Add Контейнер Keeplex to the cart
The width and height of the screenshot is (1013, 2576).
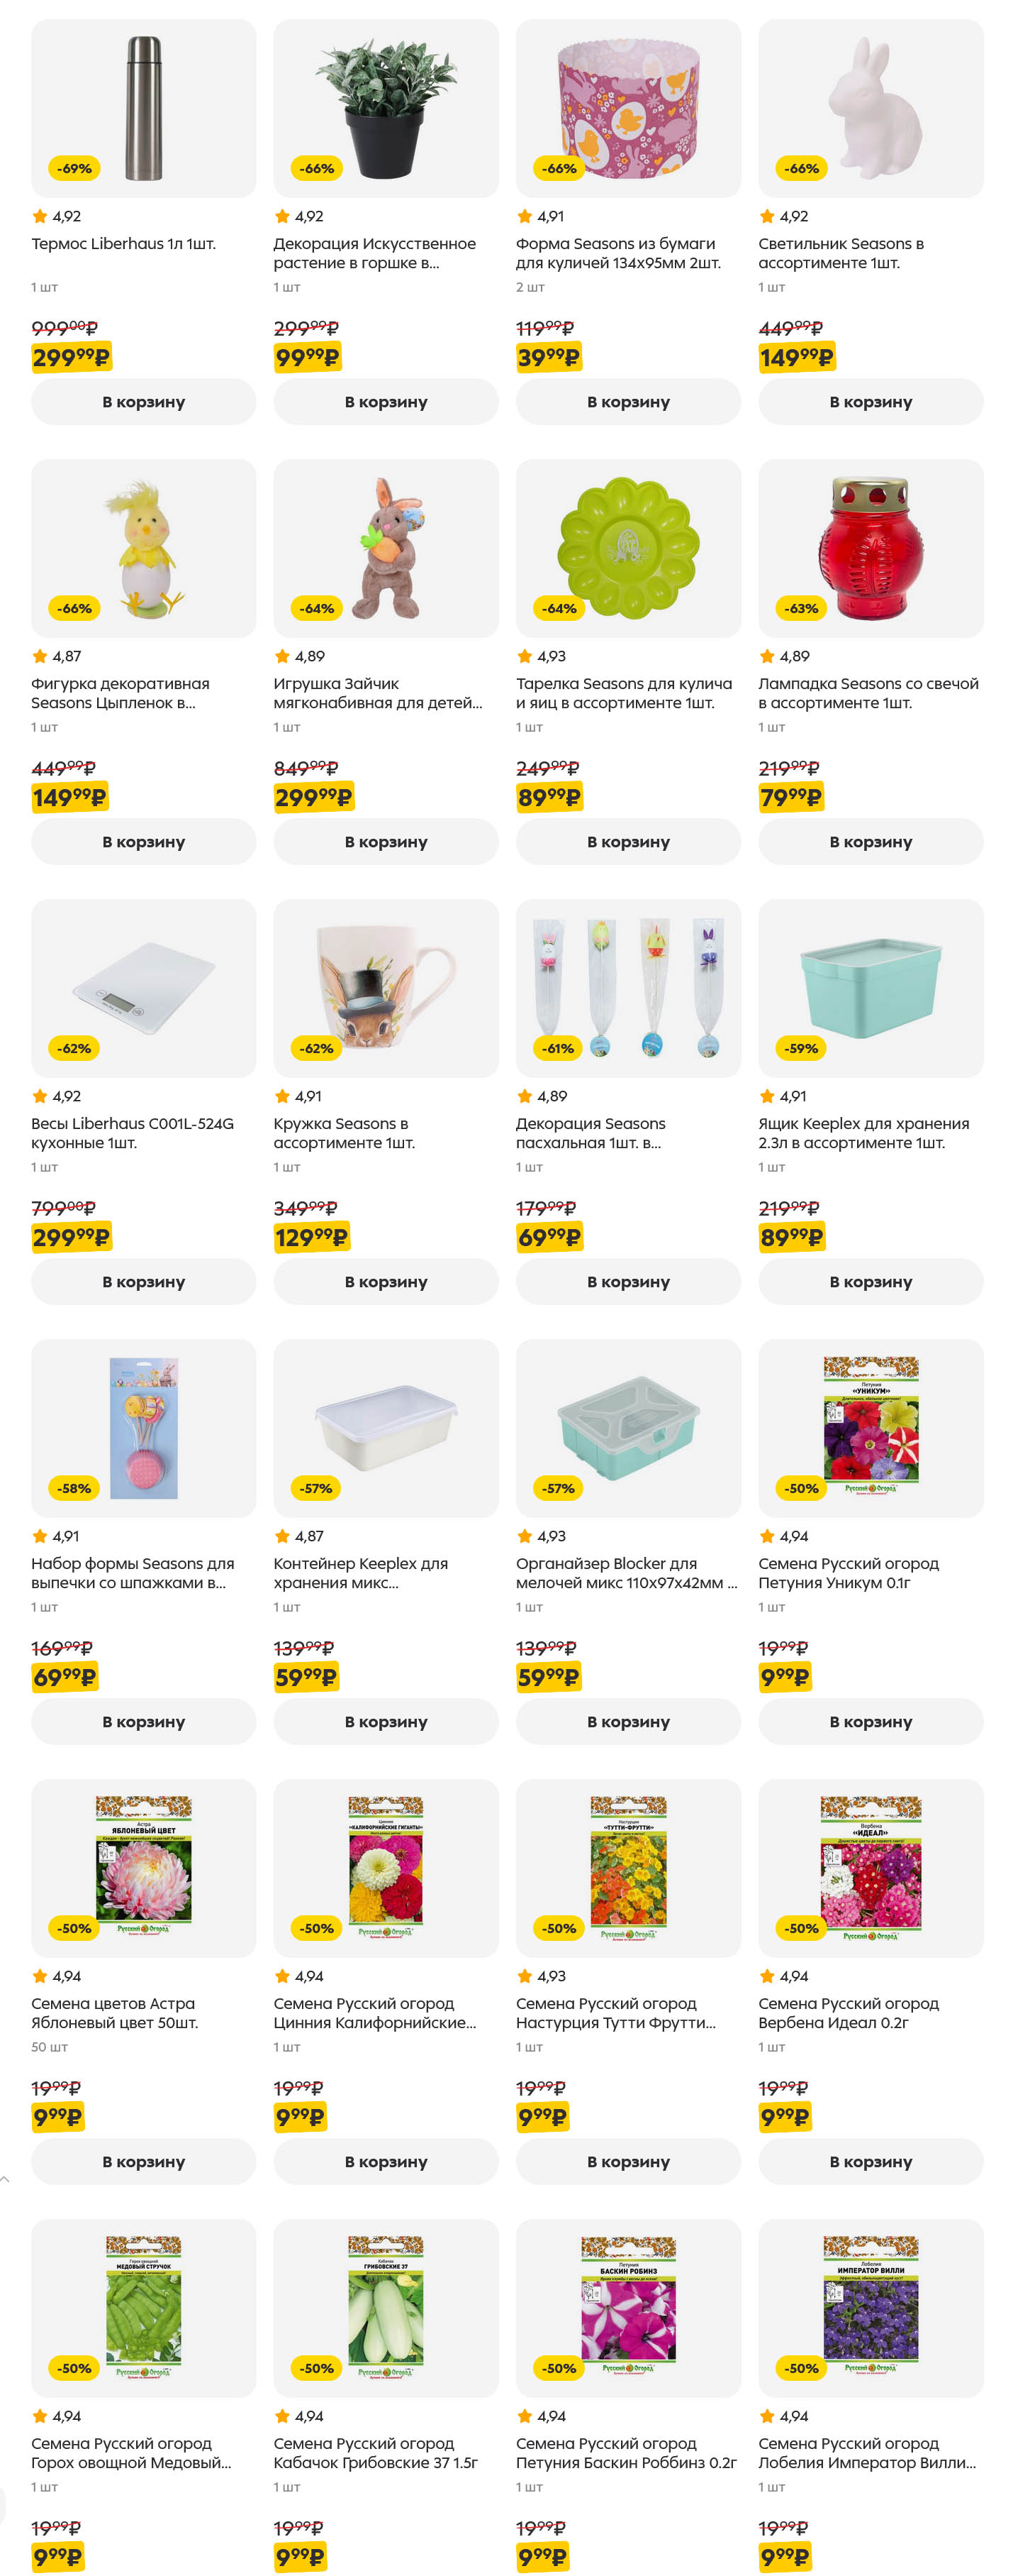[386, 1722]
